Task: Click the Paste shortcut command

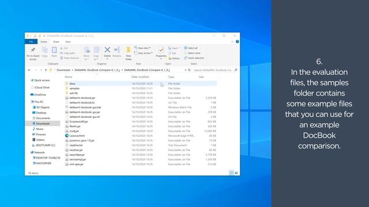Action: tap(69, 58)
